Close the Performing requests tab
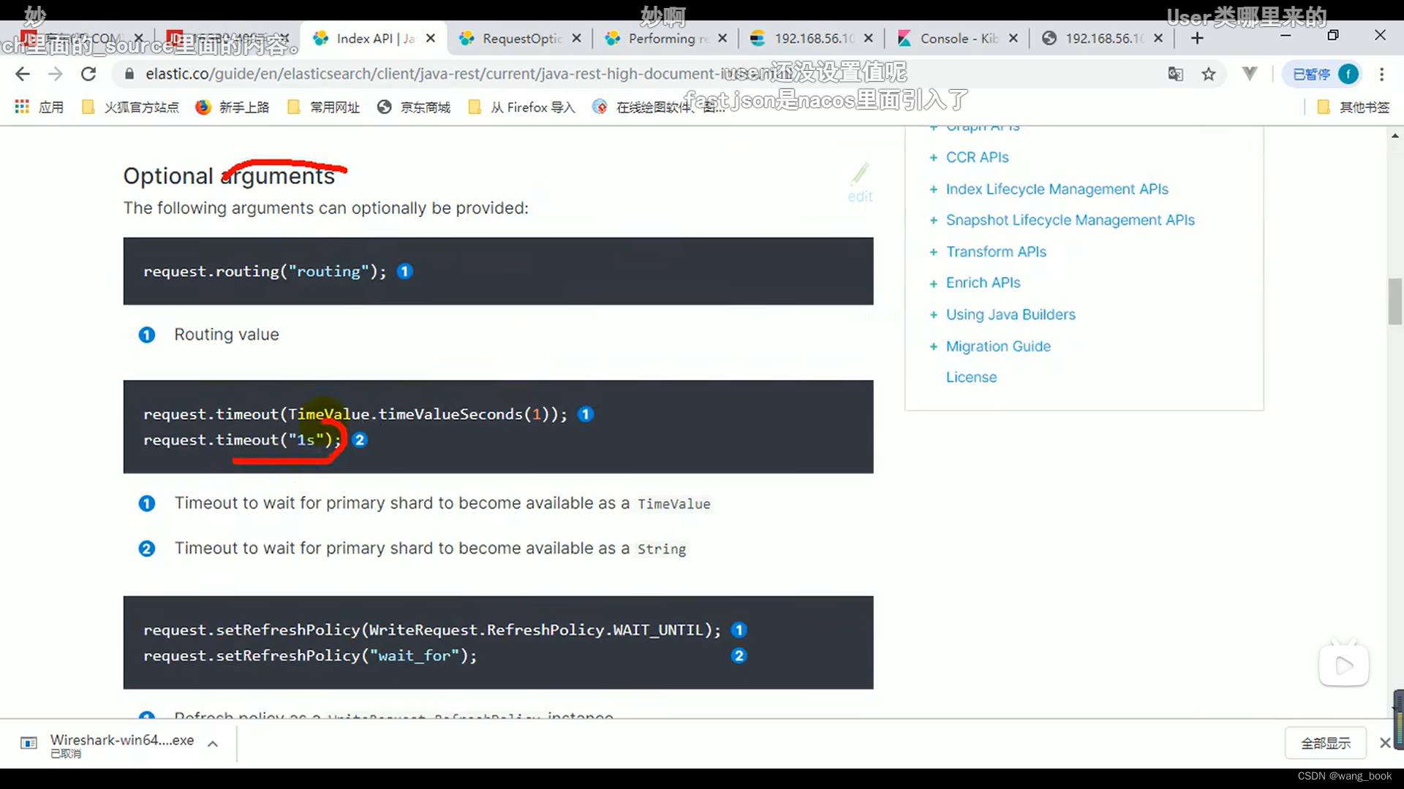 [722, 38]
